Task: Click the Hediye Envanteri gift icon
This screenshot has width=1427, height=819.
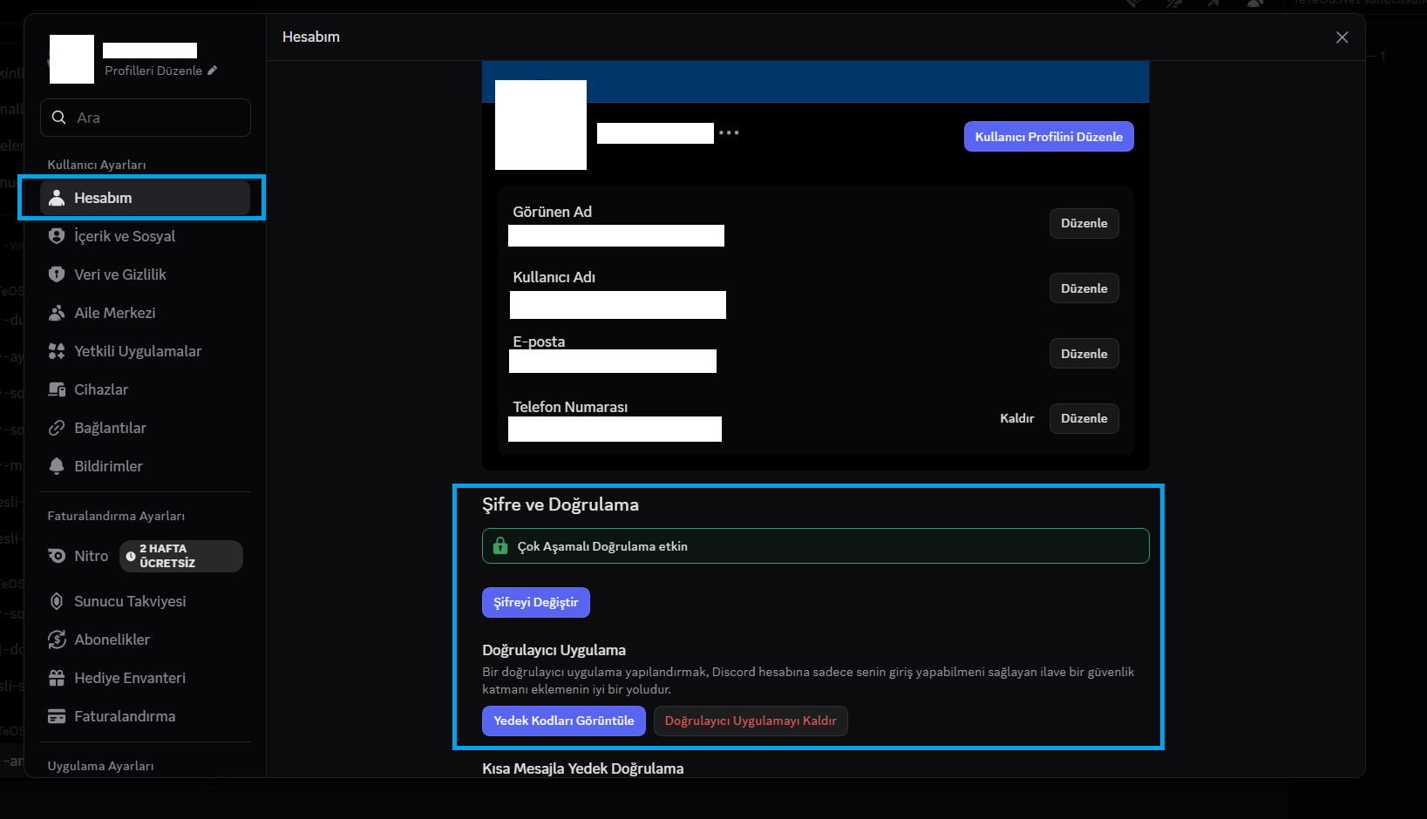Action: tap(57, 678)
